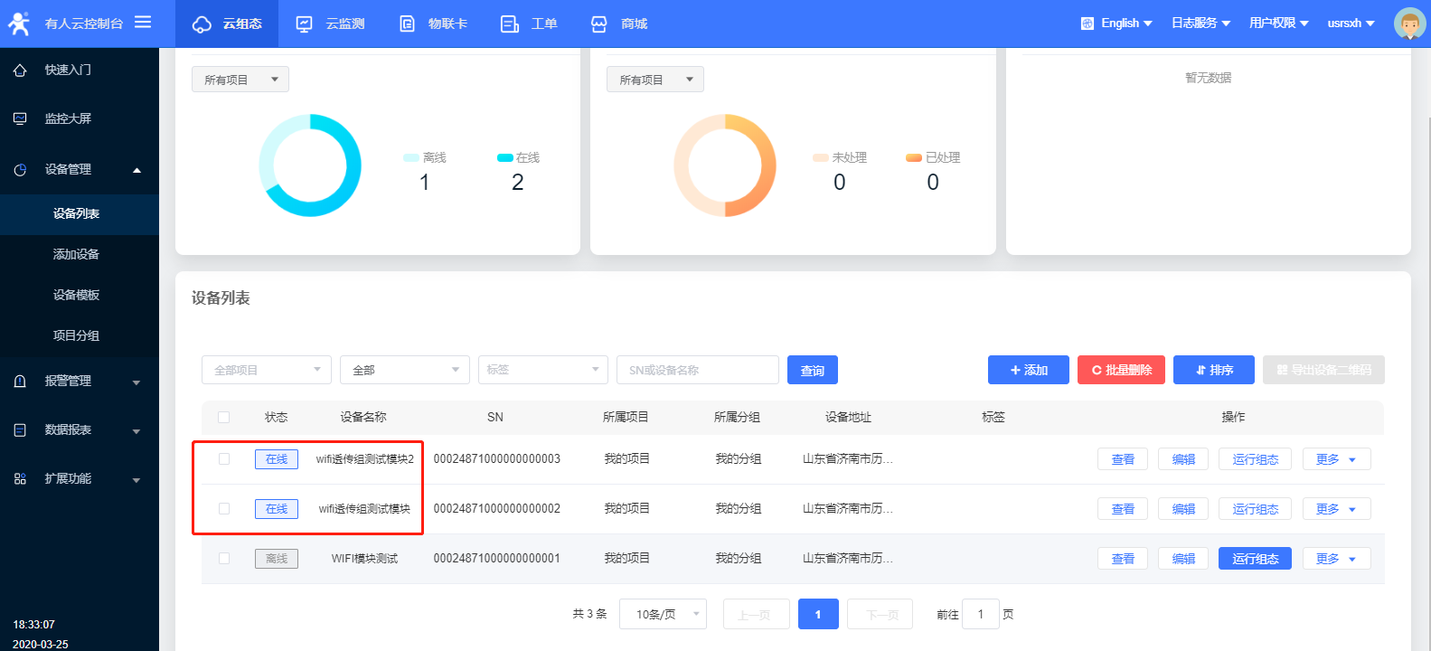Click the 快速入门 home icon in sidebar
1431x651 pixels.
point(20,71)
